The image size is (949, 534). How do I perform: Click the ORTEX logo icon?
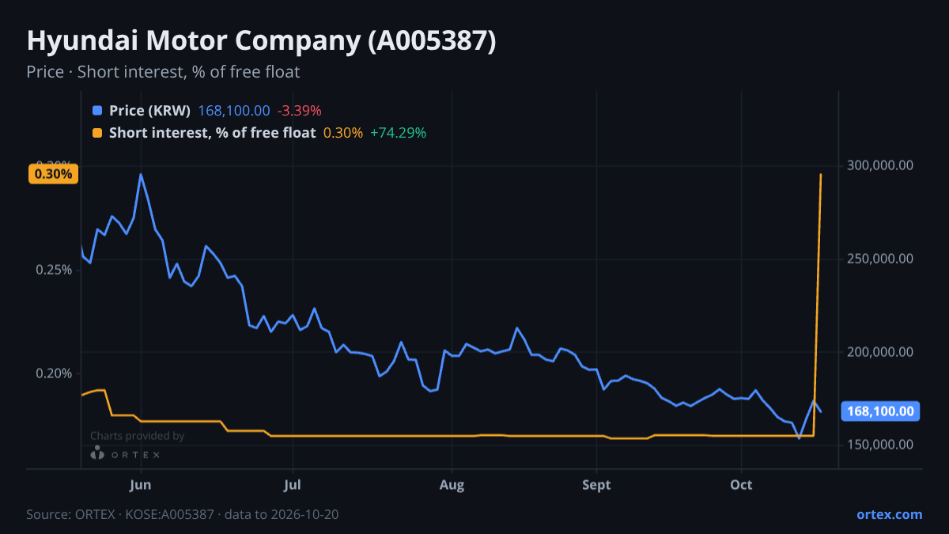pyautogui.click(x=97, y=453)
